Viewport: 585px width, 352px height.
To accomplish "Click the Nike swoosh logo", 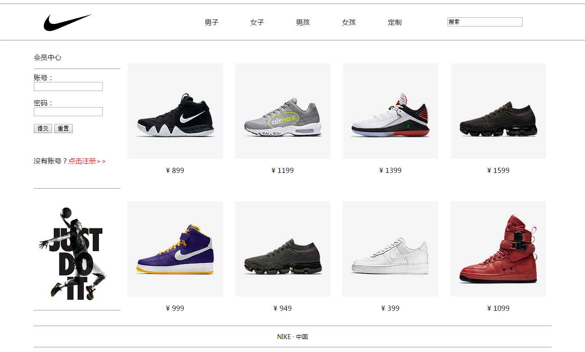I will point(68,23).
